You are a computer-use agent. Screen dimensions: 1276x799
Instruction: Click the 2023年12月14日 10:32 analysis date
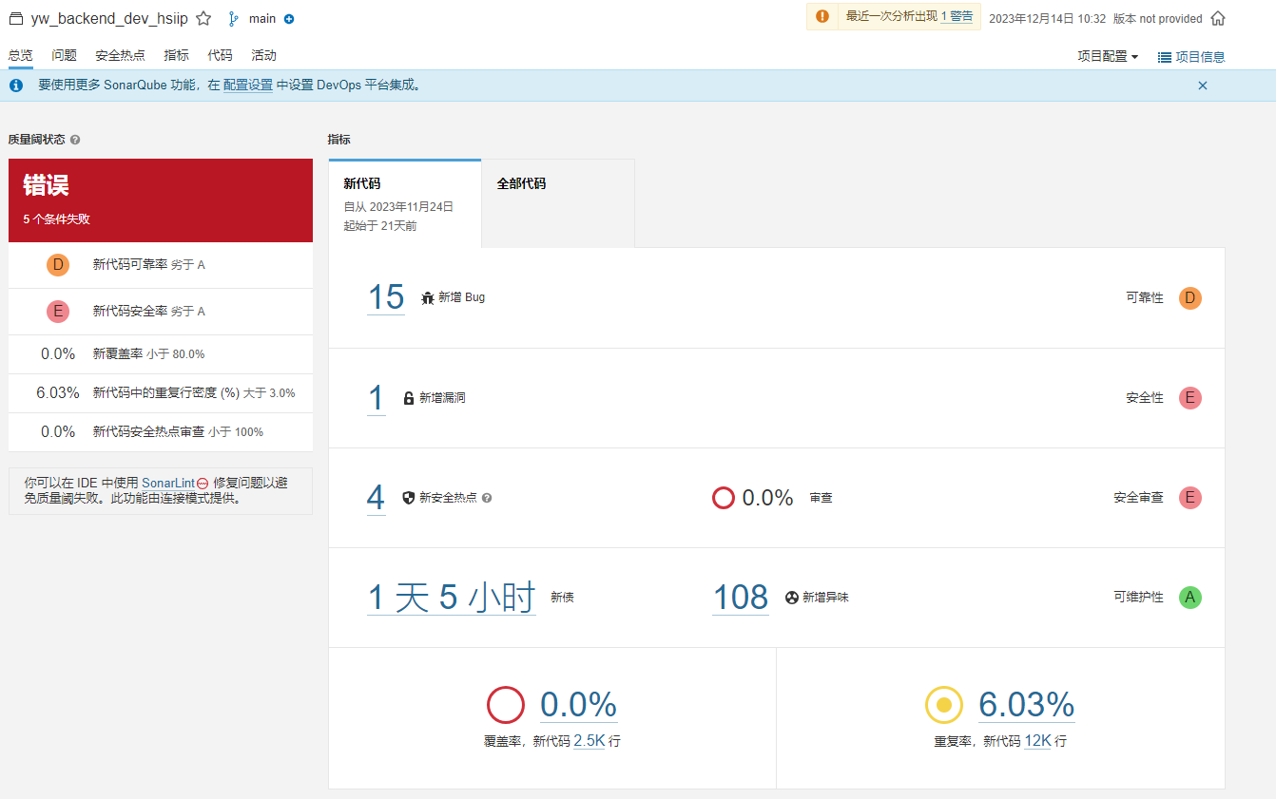click(x=1048, y=18)
